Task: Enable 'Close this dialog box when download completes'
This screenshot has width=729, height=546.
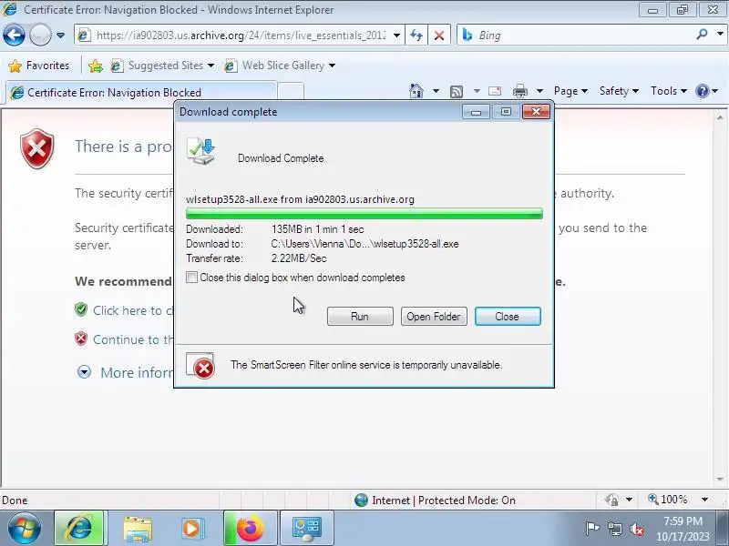Action: (191, 278)
